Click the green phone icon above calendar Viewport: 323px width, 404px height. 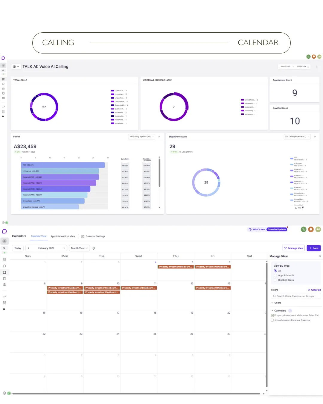304,230
